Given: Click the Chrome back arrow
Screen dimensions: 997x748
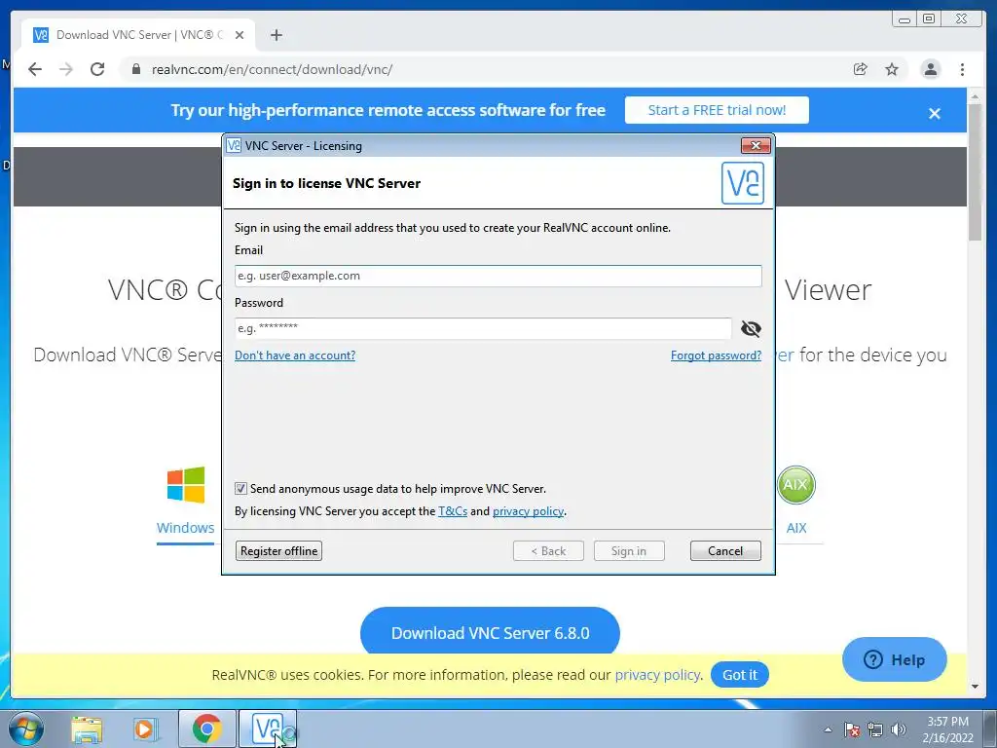Looking at the screenshot, I should (x=35, y=69).
